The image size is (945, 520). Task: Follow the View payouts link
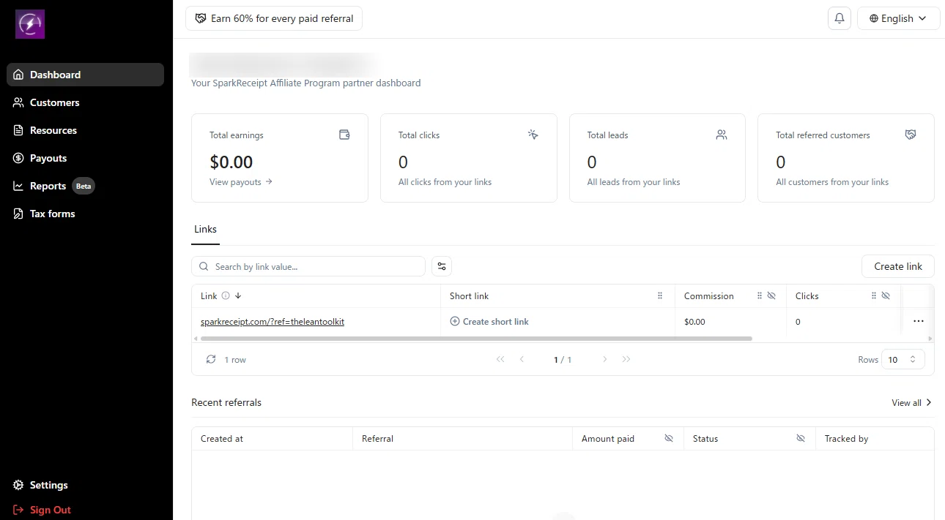coord(241,182)
